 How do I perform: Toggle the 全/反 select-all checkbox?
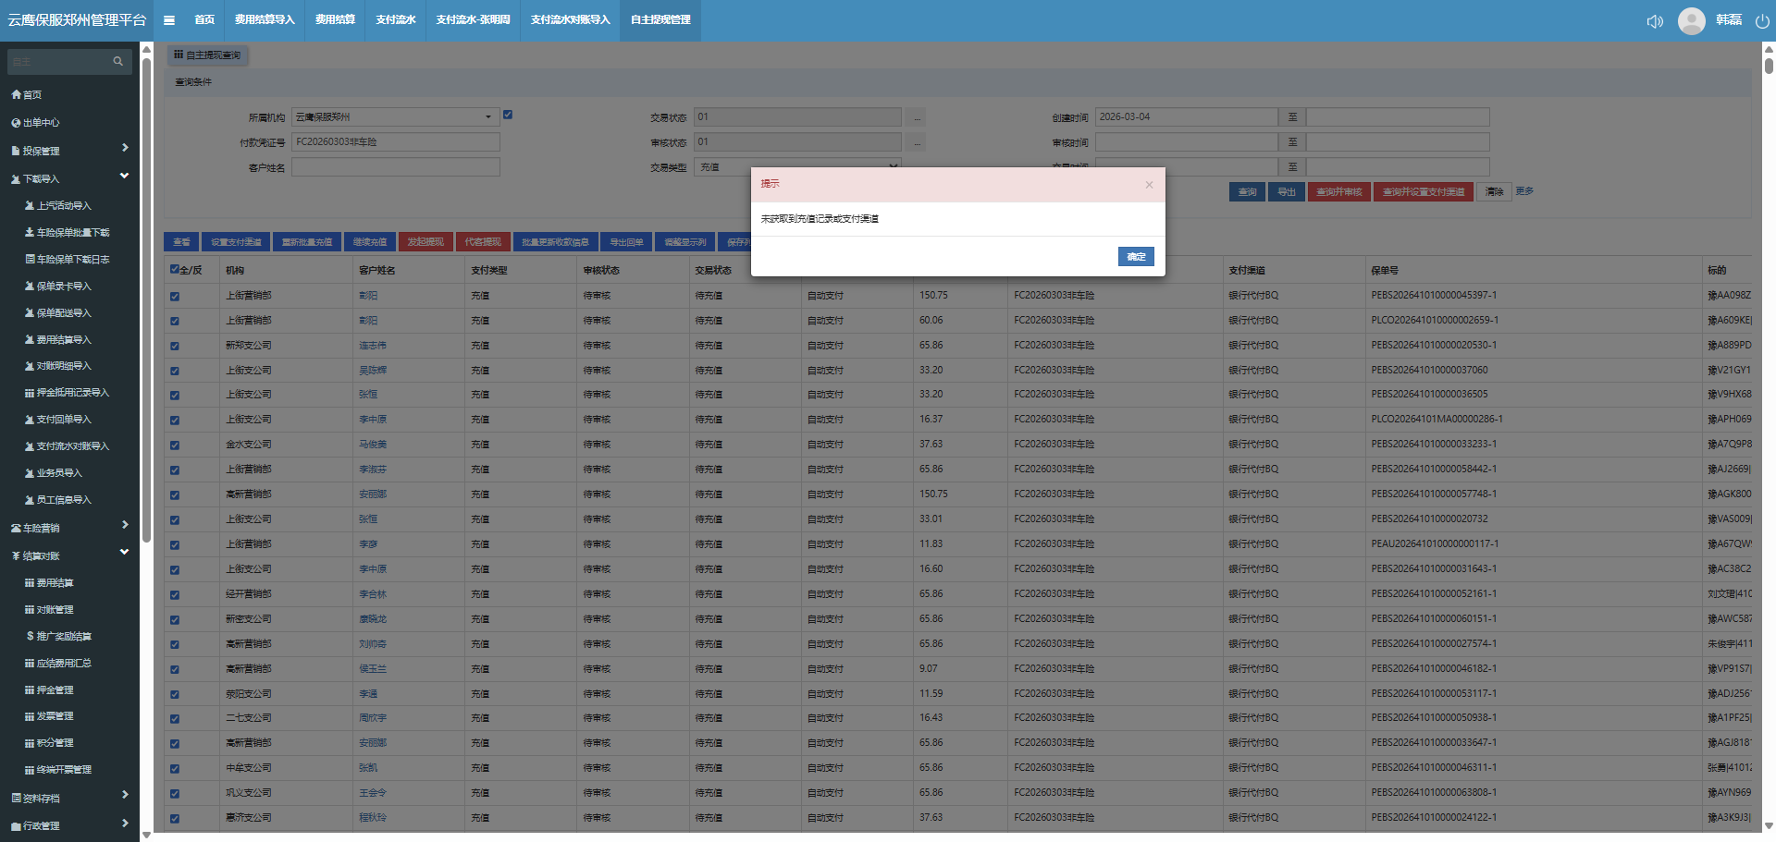coord(175,270)
